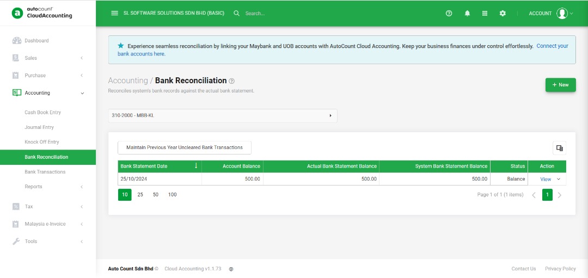Follow the Connect your bank accounts link
Screen dimensions: 588x278
pyautogui.click(x=552, y=46)
